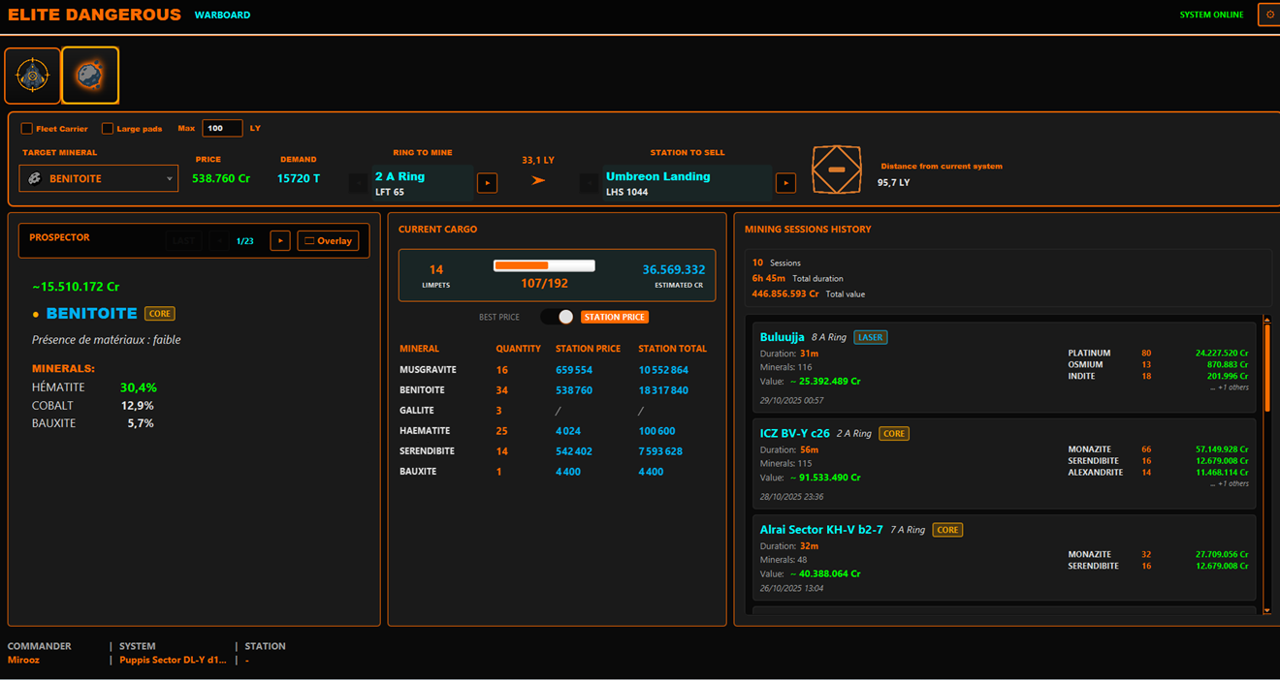Click HÉMATITE 30,4% mineral row

(94, 387)
